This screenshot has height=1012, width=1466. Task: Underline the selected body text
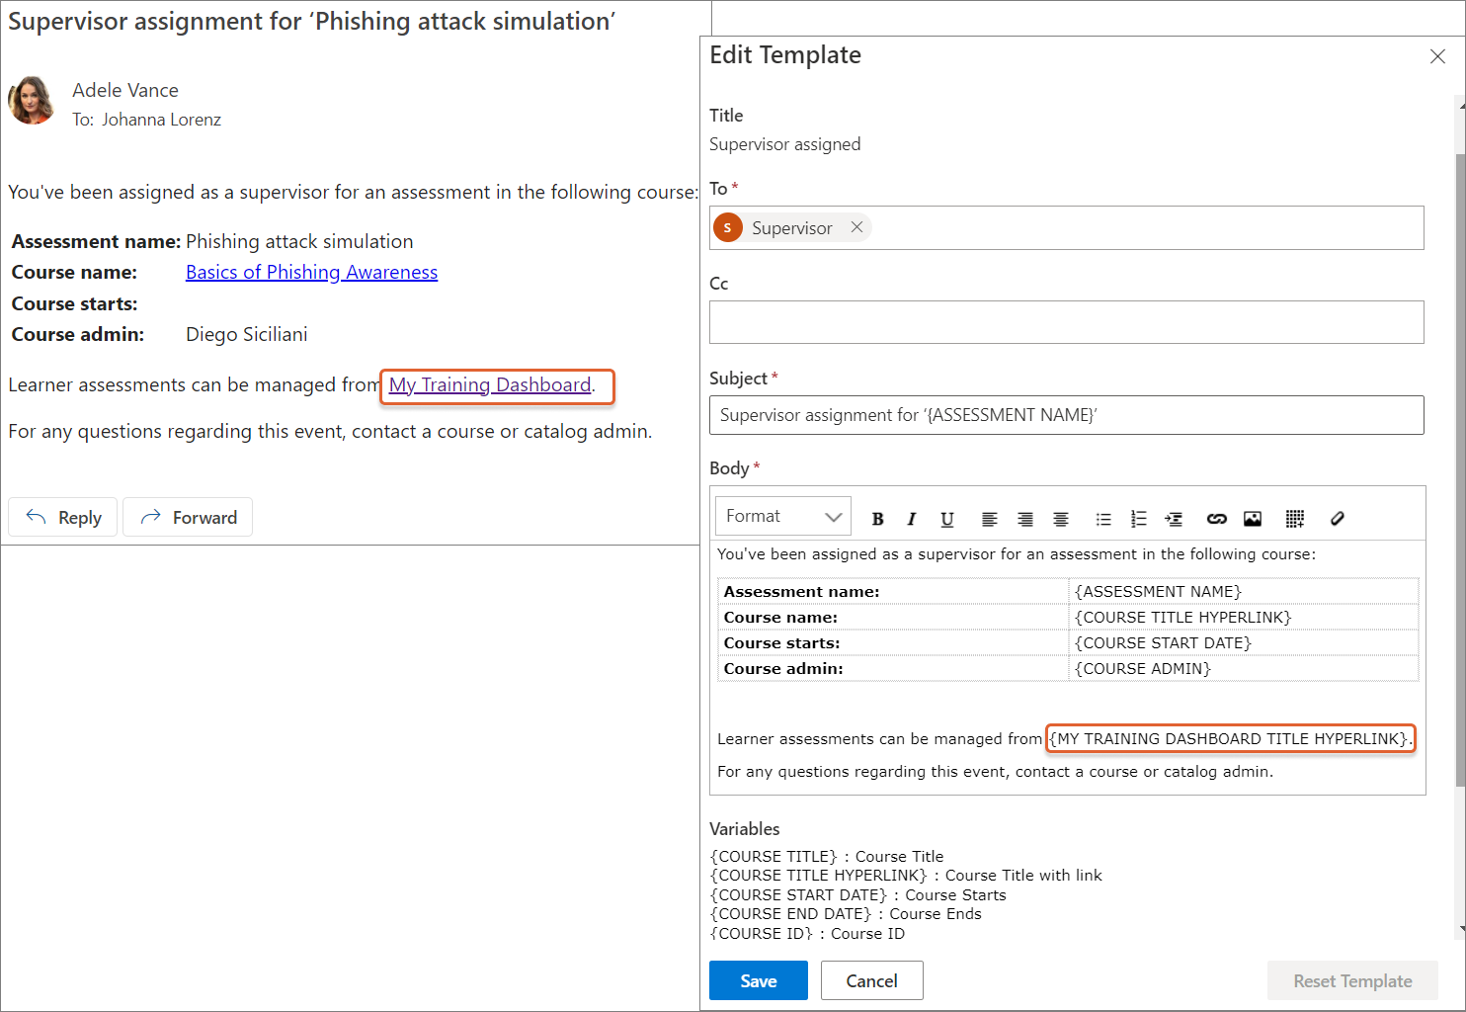946,519
